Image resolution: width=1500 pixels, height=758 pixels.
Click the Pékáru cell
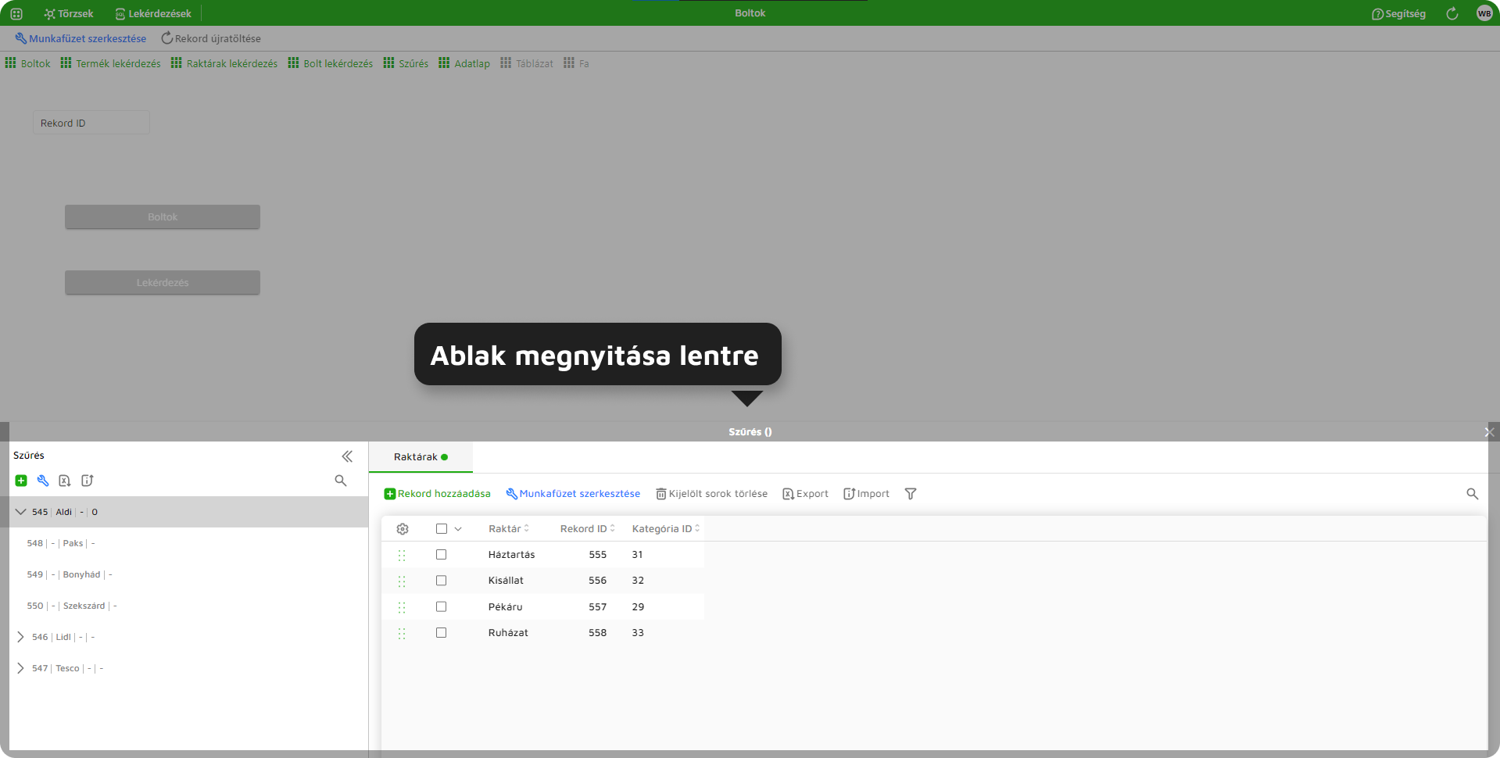coord(506,607)
